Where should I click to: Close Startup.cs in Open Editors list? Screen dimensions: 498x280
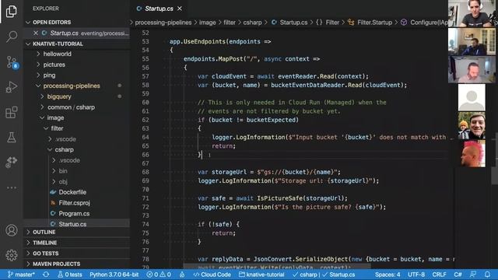(x=36, y=33)
